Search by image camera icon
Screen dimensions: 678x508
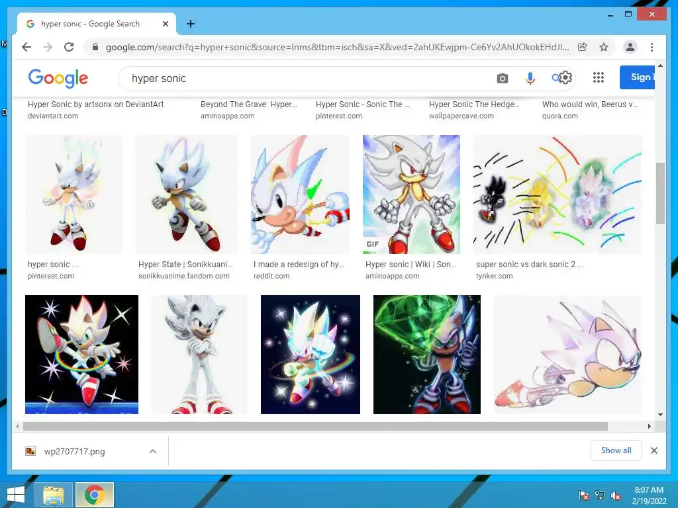[x=502, y=78]
